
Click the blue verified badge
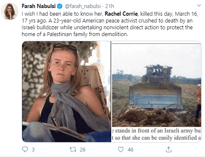(60, 6)
